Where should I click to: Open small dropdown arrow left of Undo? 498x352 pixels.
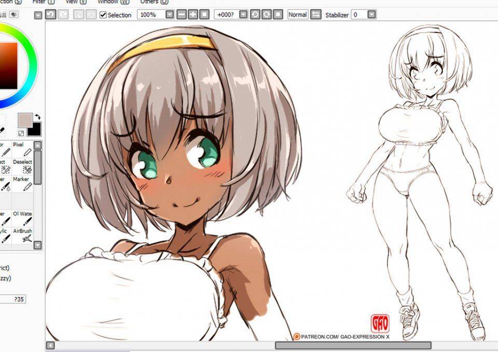click(x=38, y=15)
